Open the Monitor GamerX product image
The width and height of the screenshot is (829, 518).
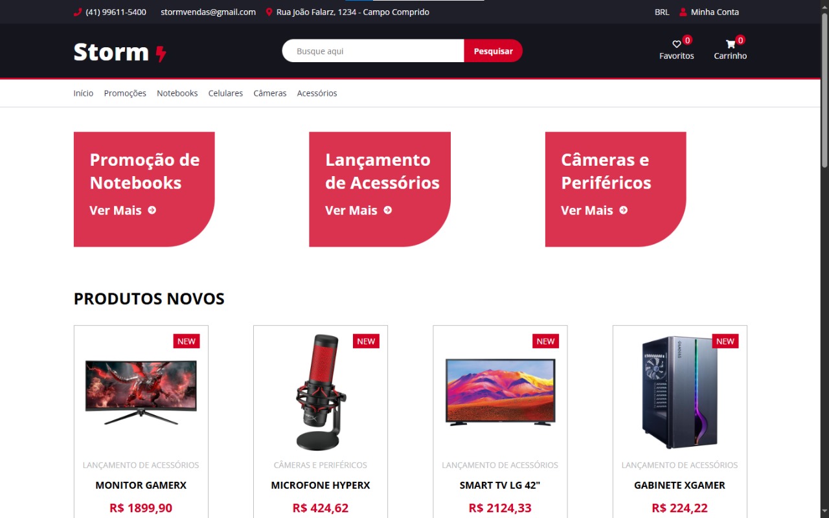coord(141,392)
